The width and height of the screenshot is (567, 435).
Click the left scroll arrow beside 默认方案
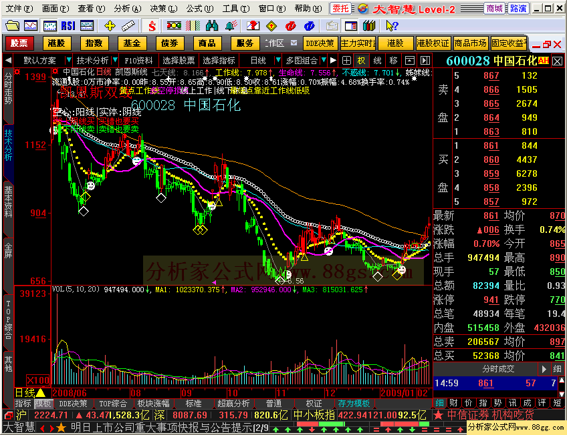click(8, 60)
